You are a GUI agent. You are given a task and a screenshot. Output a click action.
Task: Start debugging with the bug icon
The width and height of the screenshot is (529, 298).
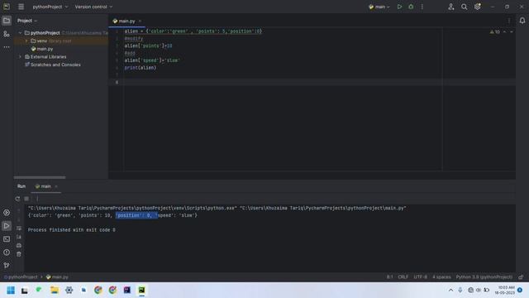tap(411, 7)
